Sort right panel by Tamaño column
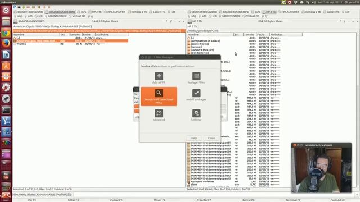The image size is (360, 202). pyautogui.click(x=250, y=35)
